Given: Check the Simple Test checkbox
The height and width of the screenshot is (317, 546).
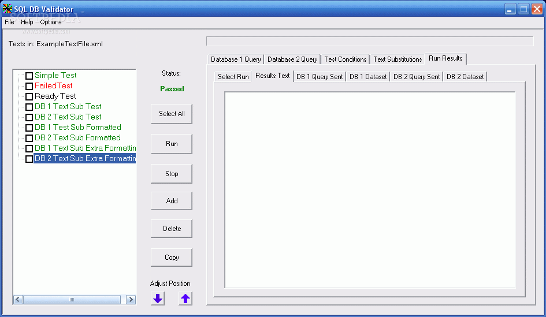Looking at the screenshot, I should (x=29, y=76).
